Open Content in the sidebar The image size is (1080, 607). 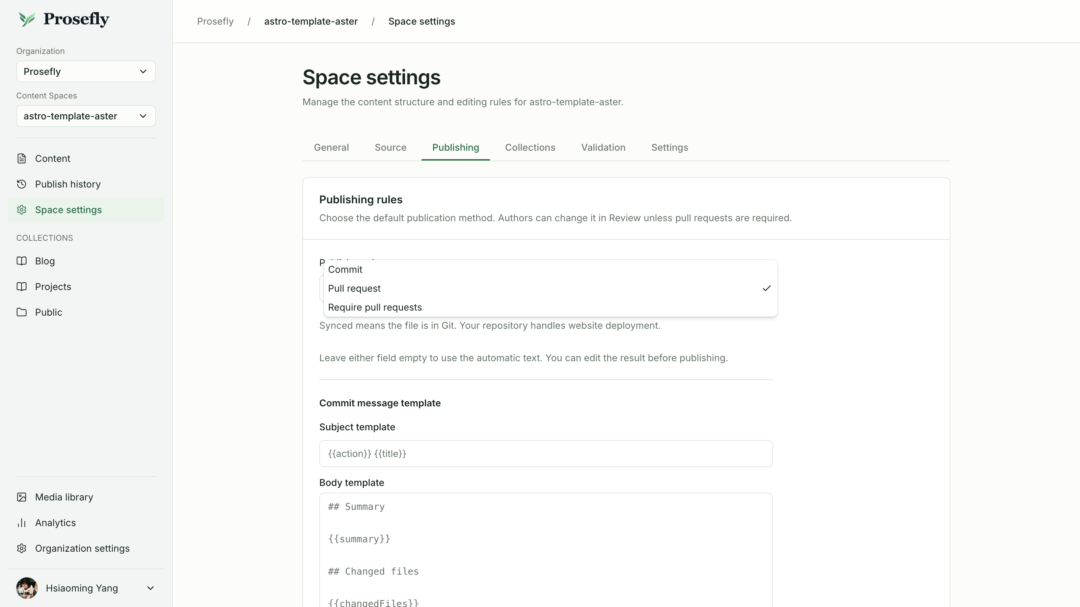coord(86,159)
